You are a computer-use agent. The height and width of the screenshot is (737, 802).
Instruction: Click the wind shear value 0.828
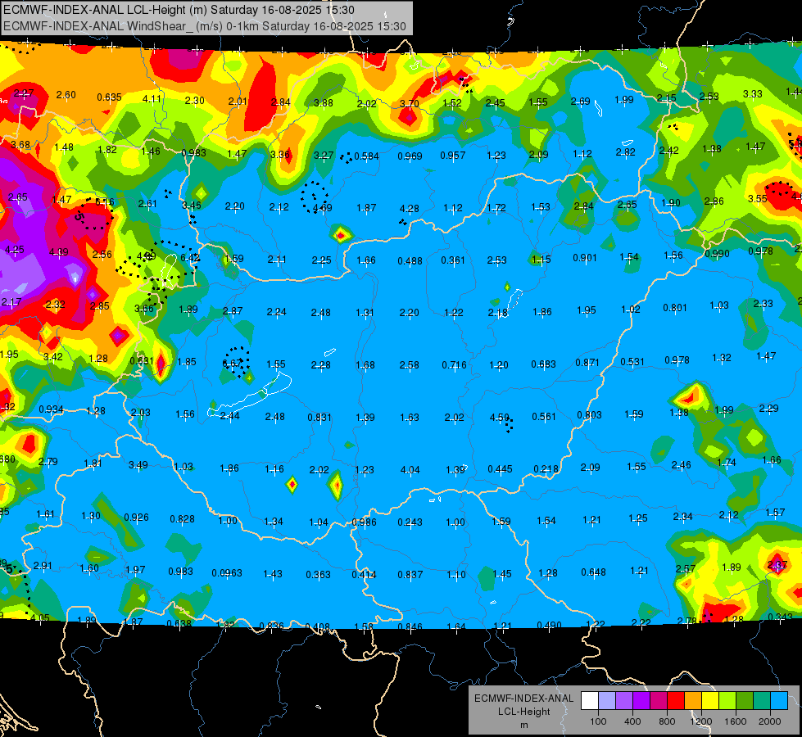coord(182,518)
